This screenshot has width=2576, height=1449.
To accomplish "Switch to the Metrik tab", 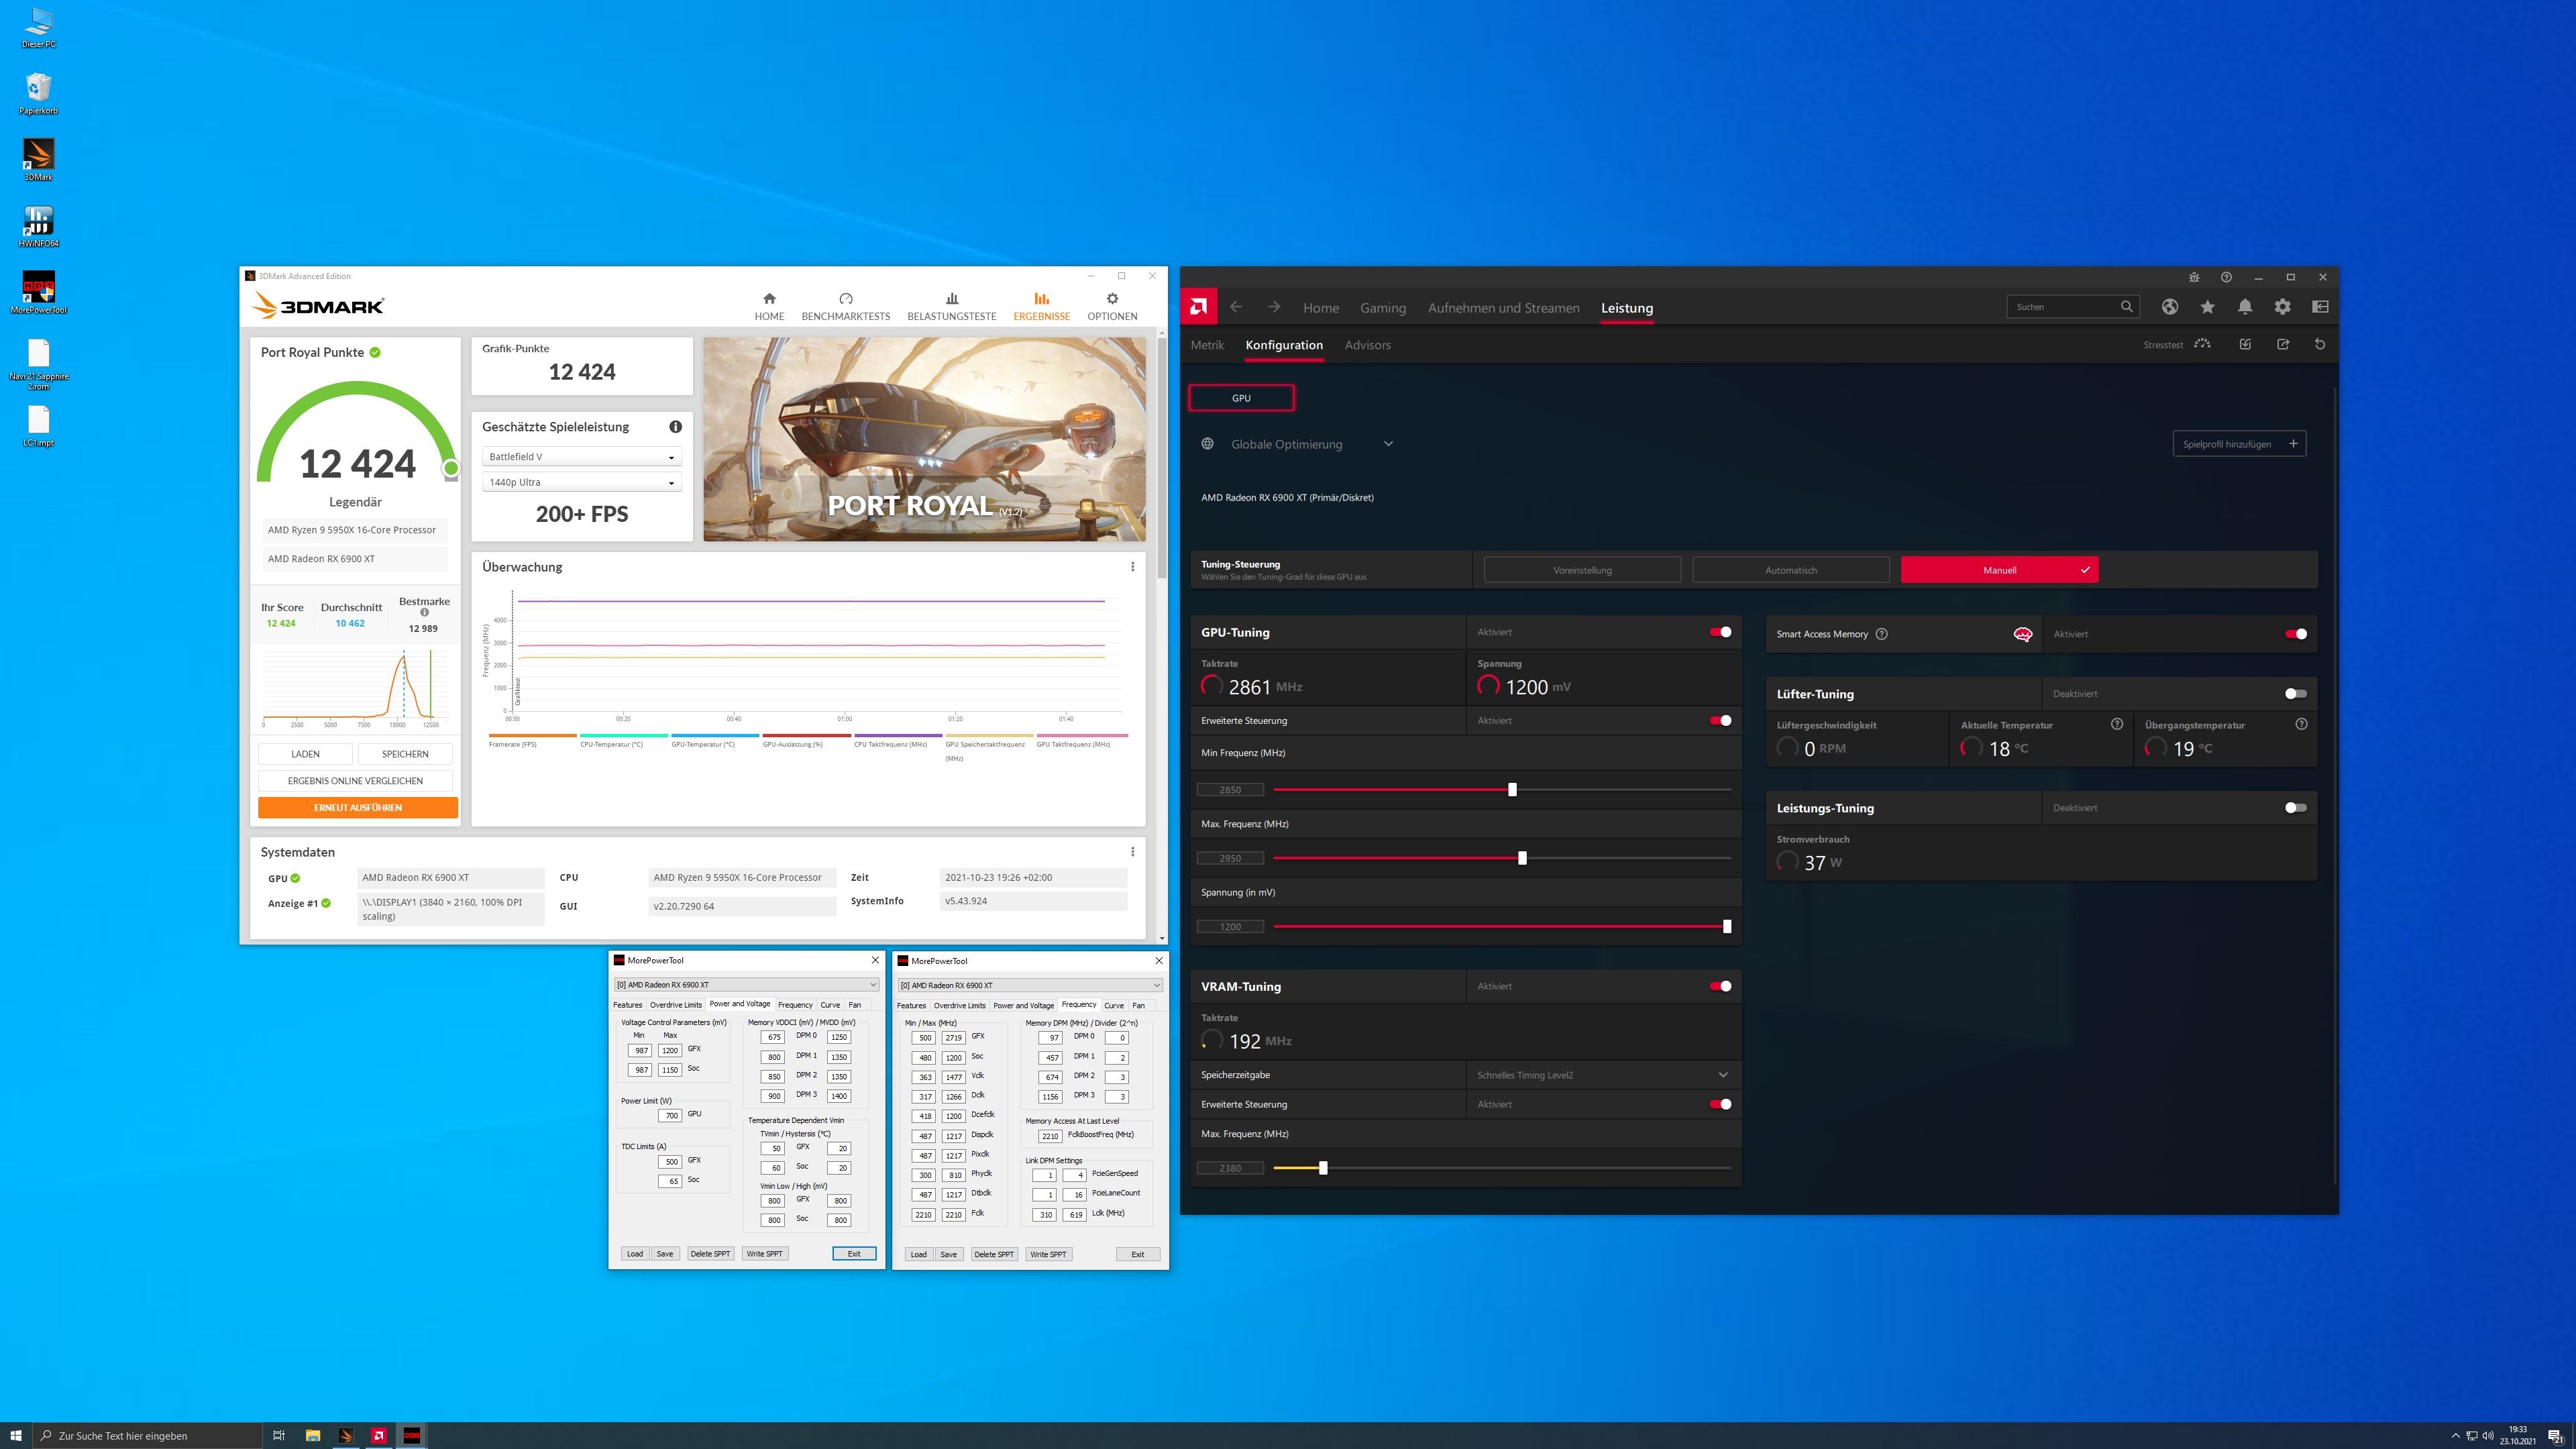I will tap(1207, 345).
